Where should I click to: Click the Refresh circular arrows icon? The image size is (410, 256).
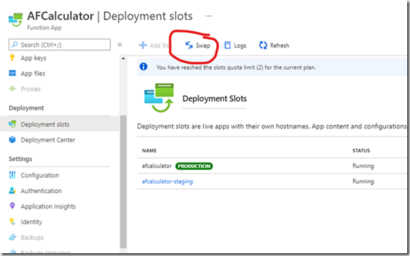pos(263,45)
